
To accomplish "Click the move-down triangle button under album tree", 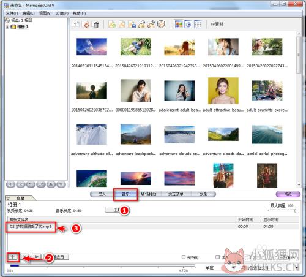I will click(61, 184).
